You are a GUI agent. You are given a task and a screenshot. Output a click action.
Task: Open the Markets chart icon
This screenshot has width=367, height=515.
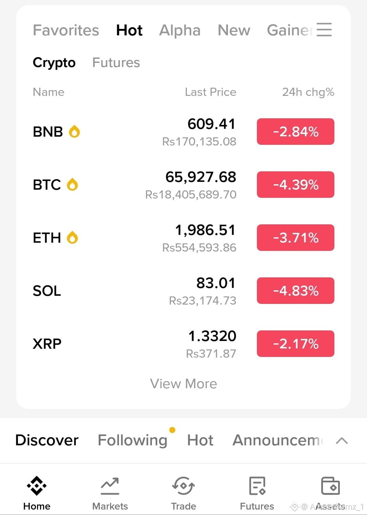(x=110, y=486)
